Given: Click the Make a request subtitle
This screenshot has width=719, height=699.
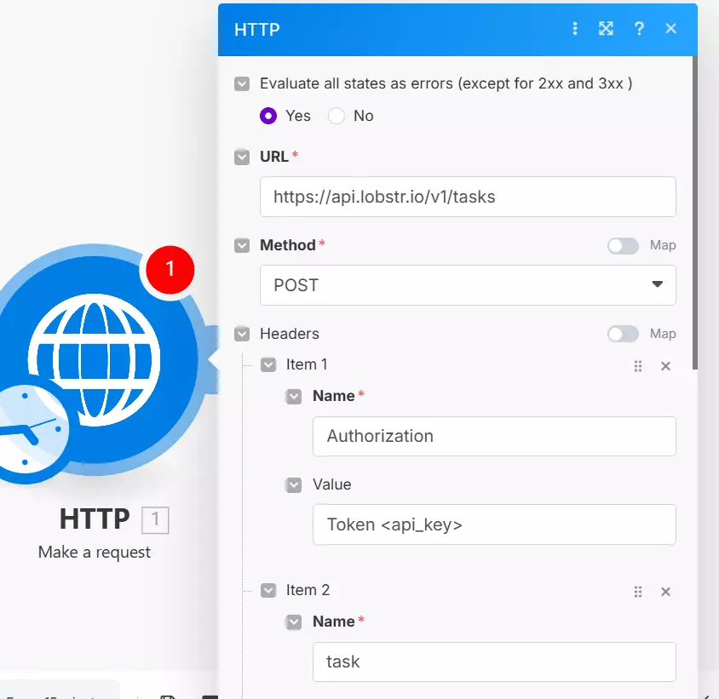Looking at the screenshot, I should (94, 553).
